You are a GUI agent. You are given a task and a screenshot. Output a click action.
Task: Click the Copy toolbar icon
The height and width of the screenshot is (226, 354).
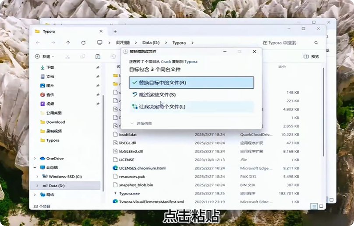click(83, 56)
